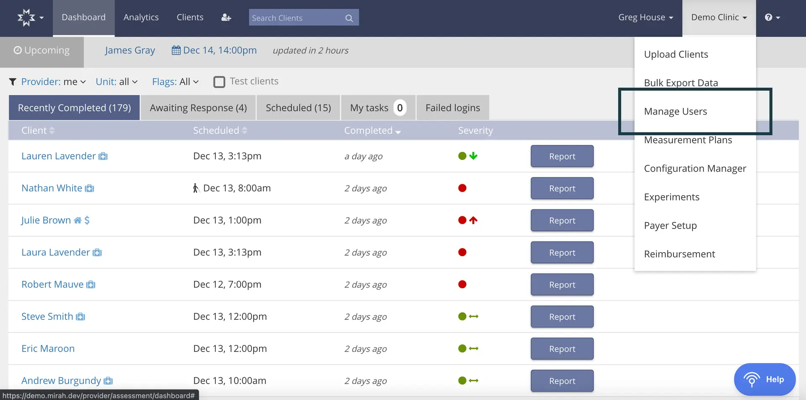Expand the Flags: All dropdown
Image resolution: width=806 pixels, height=400 pixels.
point(175,81)
